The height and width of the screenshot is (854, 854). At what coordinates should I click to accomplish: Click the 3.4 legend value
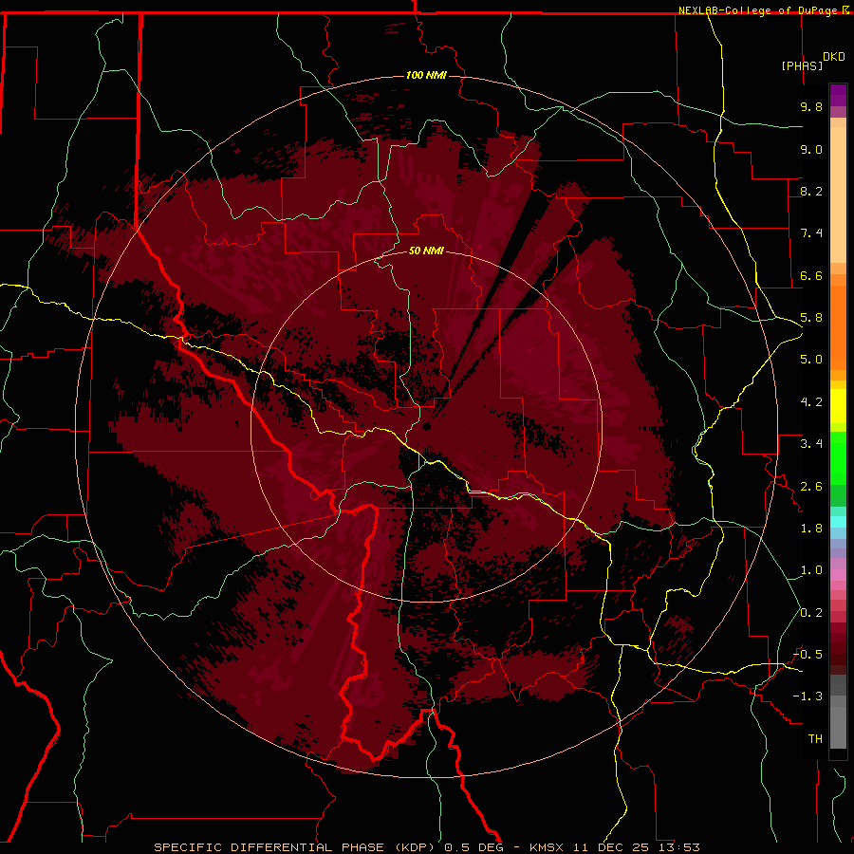(x=811, y=444)
